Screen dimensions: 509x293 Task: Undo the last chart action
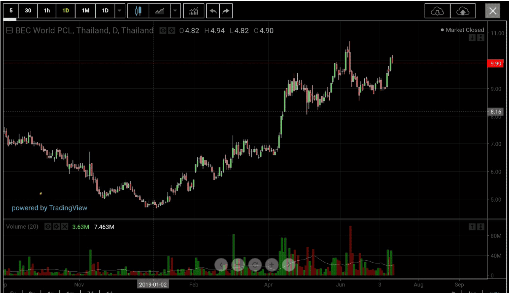(x=213, y=11)
